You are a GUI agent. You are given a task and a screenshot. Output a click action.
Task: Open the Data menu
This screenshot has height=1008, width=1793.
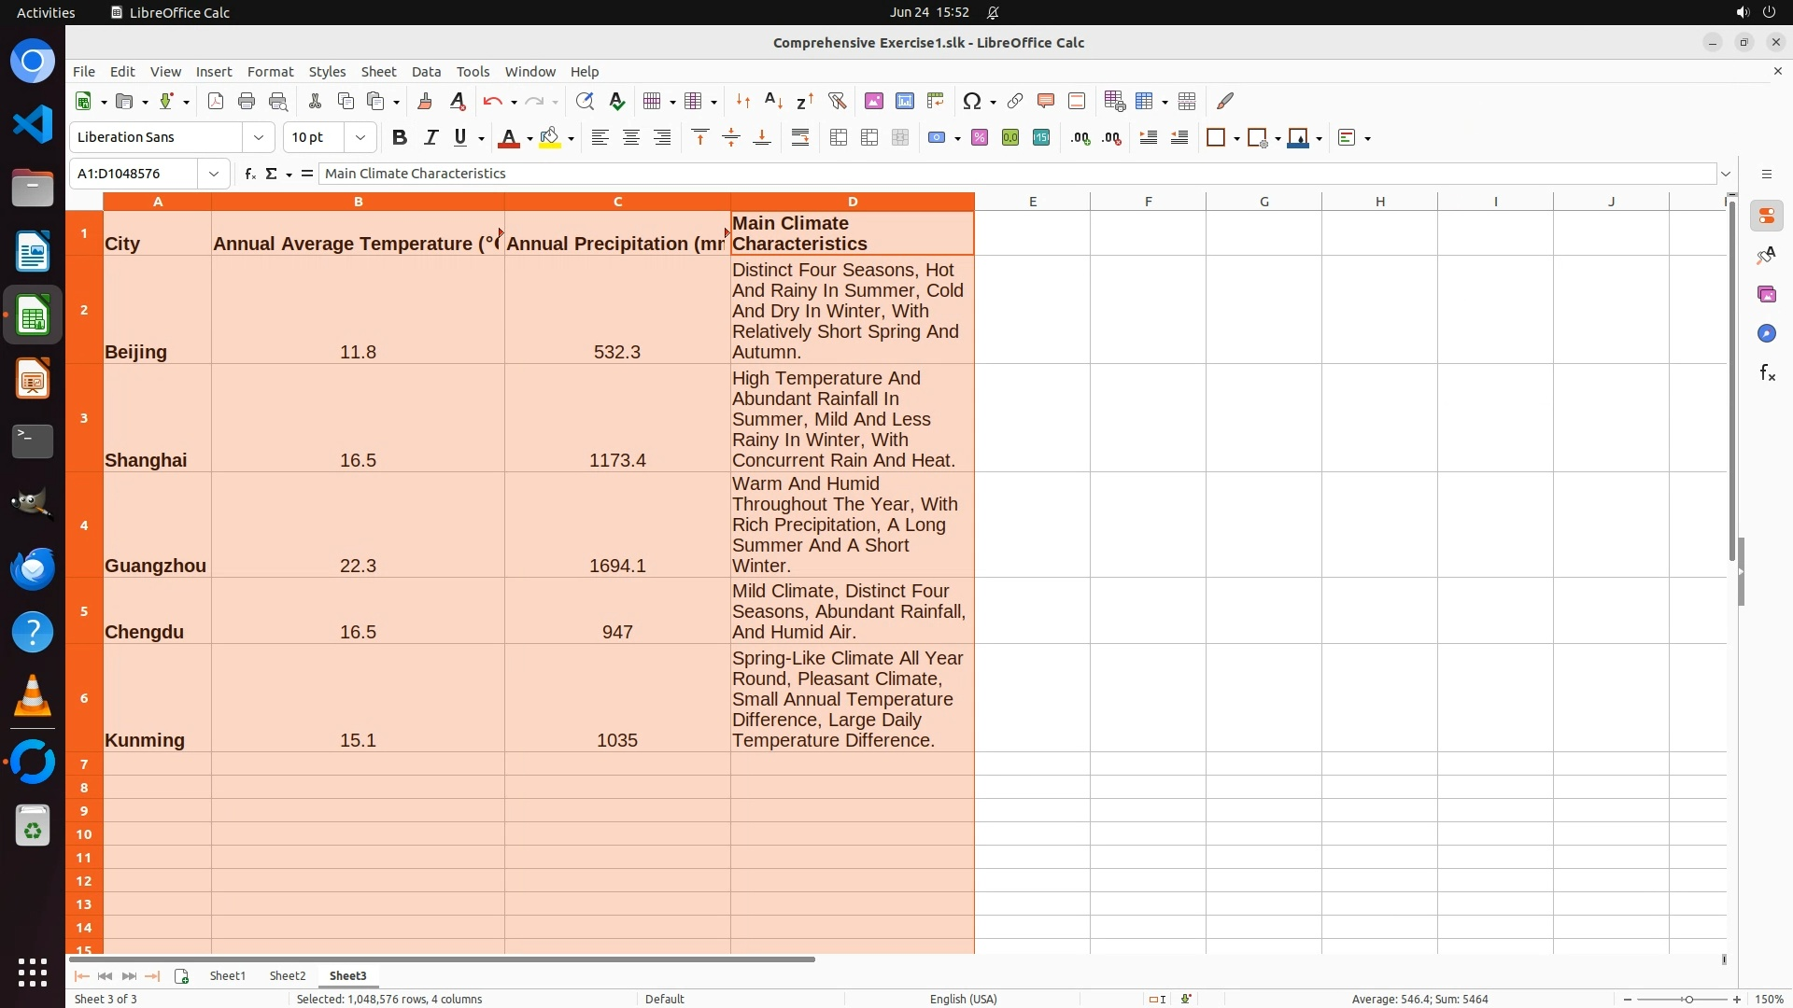click(x=426, y=71)
